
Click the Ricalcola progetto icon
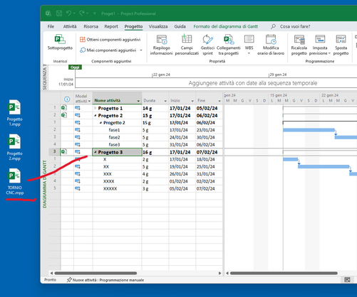click(299, 45)
